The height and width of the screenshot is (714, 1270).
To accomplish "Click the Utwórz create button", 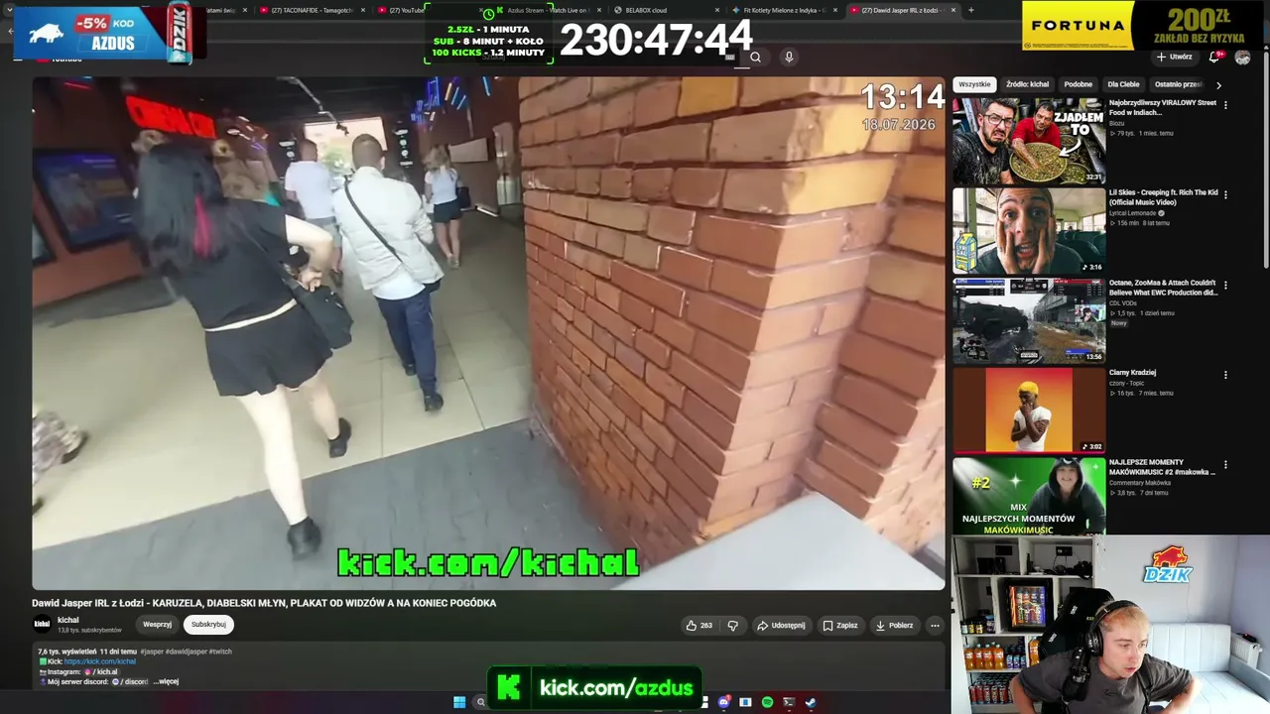I will (1174, 58).
